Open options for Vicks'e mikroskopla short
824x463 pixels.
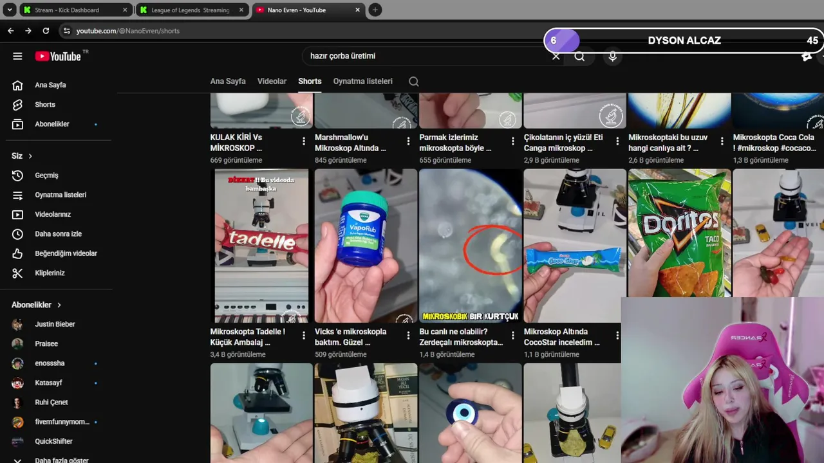tap(408, 335)
